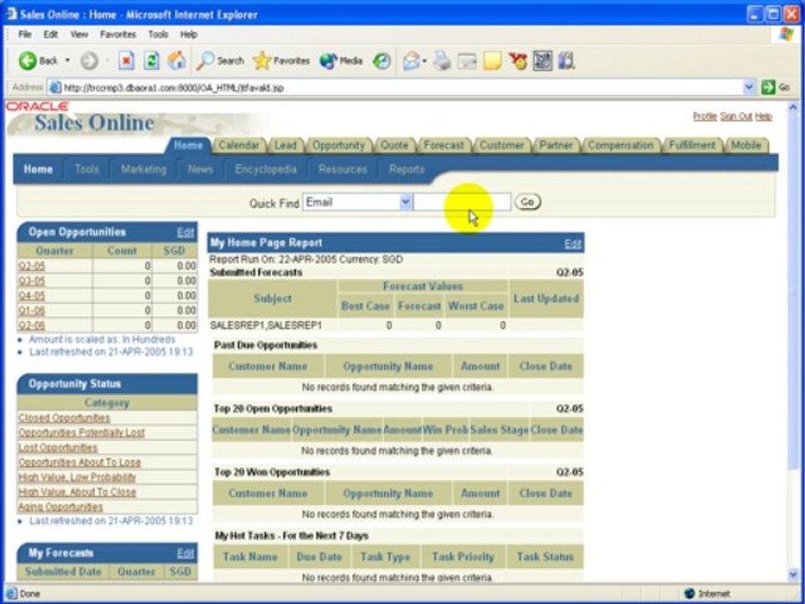The image size is (805, 604).
Task: Click the patterned square toolbar icon
Action: 543,60
